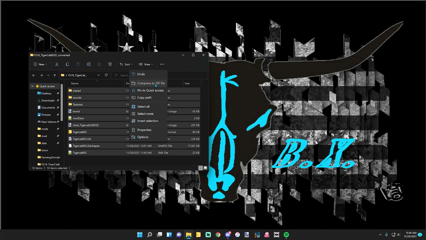The height and width of the screenshot is (240, 426).
Task: Open data folder in sidebar
Action: pos(44,143)
